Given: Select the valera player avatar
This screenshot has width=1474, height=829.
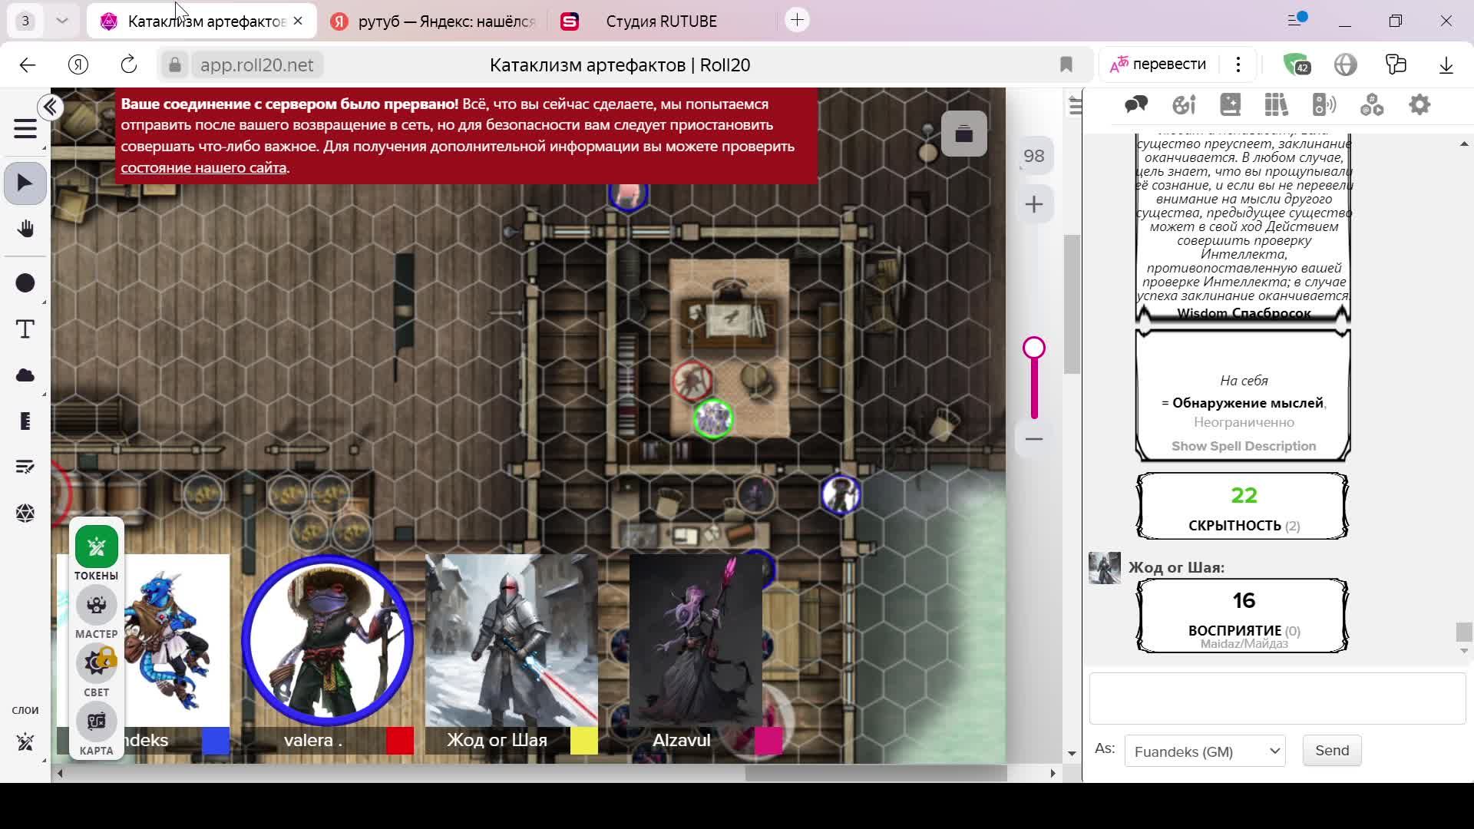Looking at the screenshot, I should pyautogui.click(x=328, y=640).
